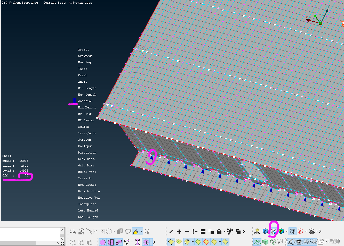This screenshot has height=246, width=344.
Task: Select Jacobian quality criterion
Action: coord(85,101)
